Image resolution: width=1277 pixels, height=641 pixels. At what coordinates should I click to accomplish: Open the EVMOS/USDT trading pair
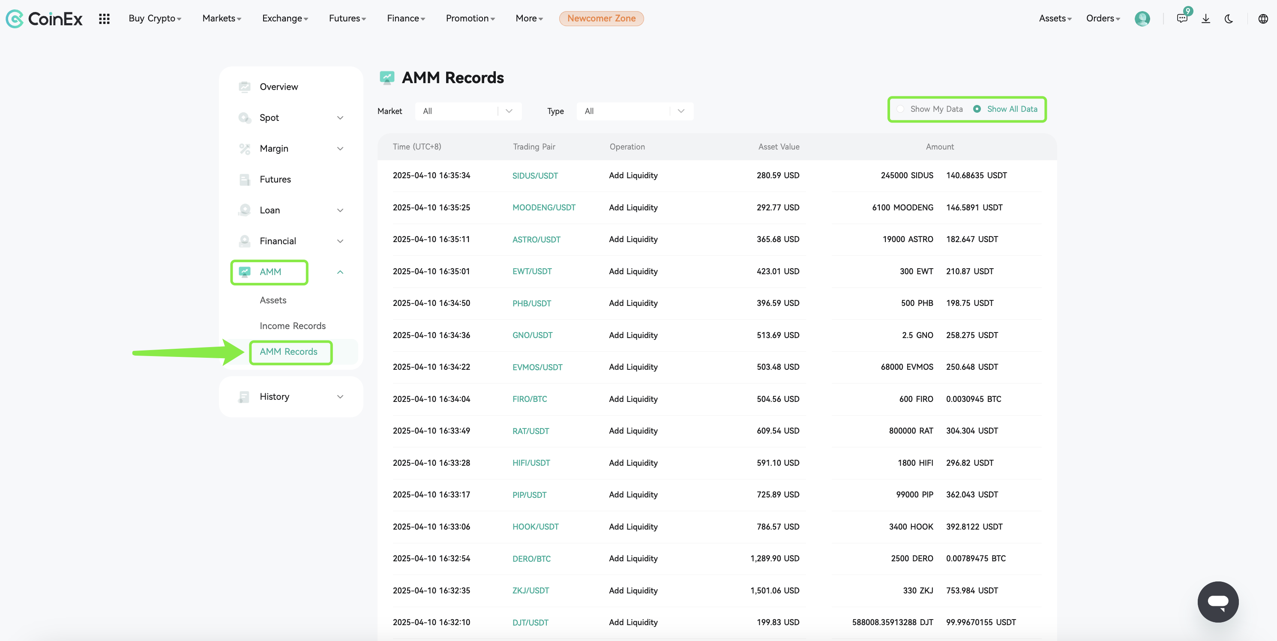point(537,367)
